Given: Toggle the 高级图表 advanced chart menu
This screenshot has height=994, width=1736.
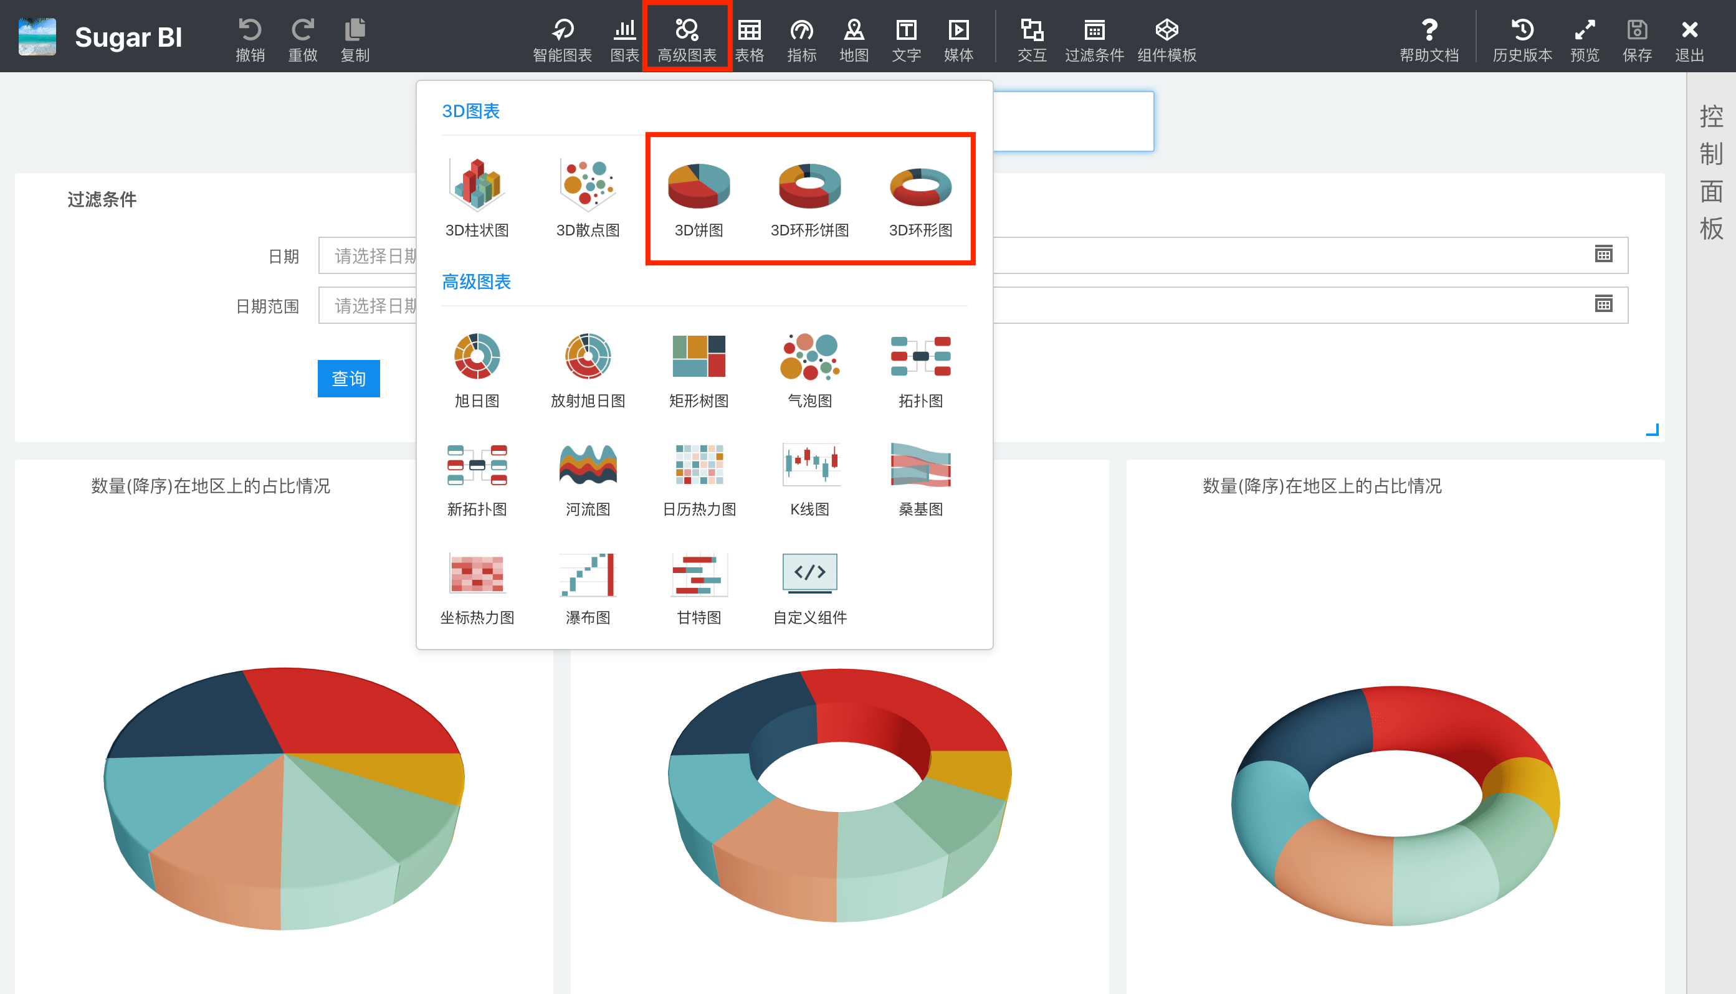Looking at the screenshot, I should pos(687,40).
